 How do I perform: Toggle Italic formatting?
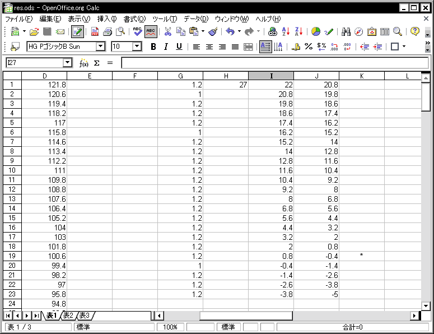(x=166, y=47)
